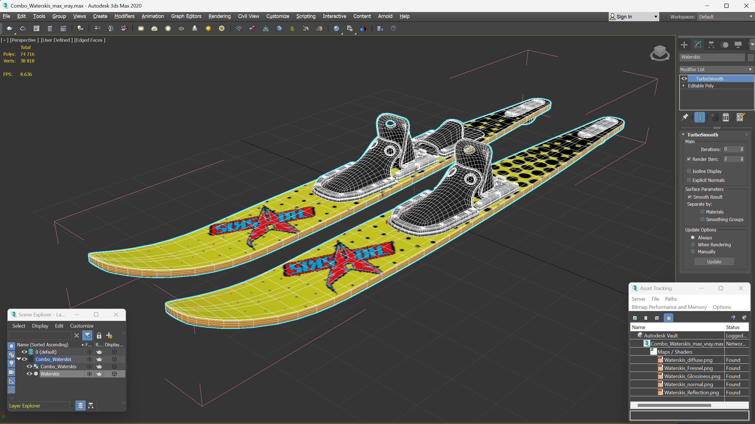Image resolution: width=755 pixels, height=424 pixels.
Task: Toggle Smooth Result checkbox
Action: [x=690, y=197]
